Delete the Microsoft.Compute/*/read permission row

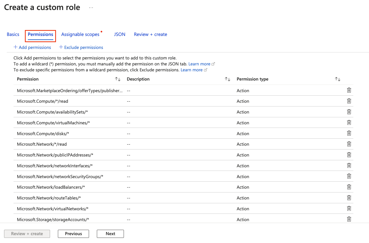click(x=349, y=101)
